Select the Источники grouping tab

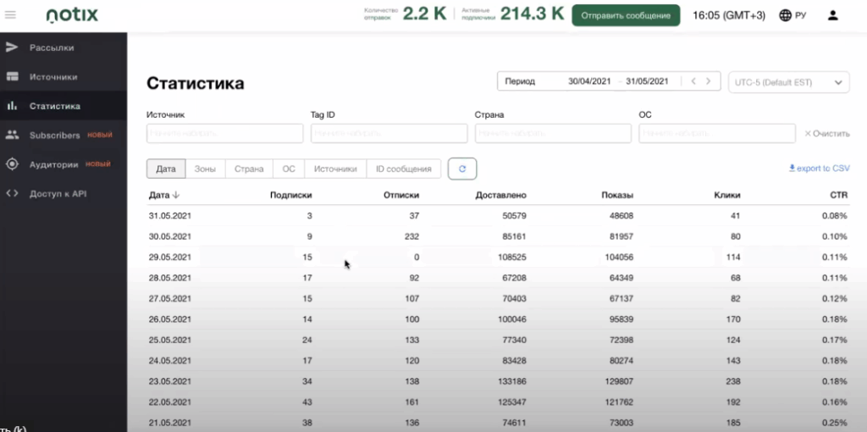click(335, 169)
